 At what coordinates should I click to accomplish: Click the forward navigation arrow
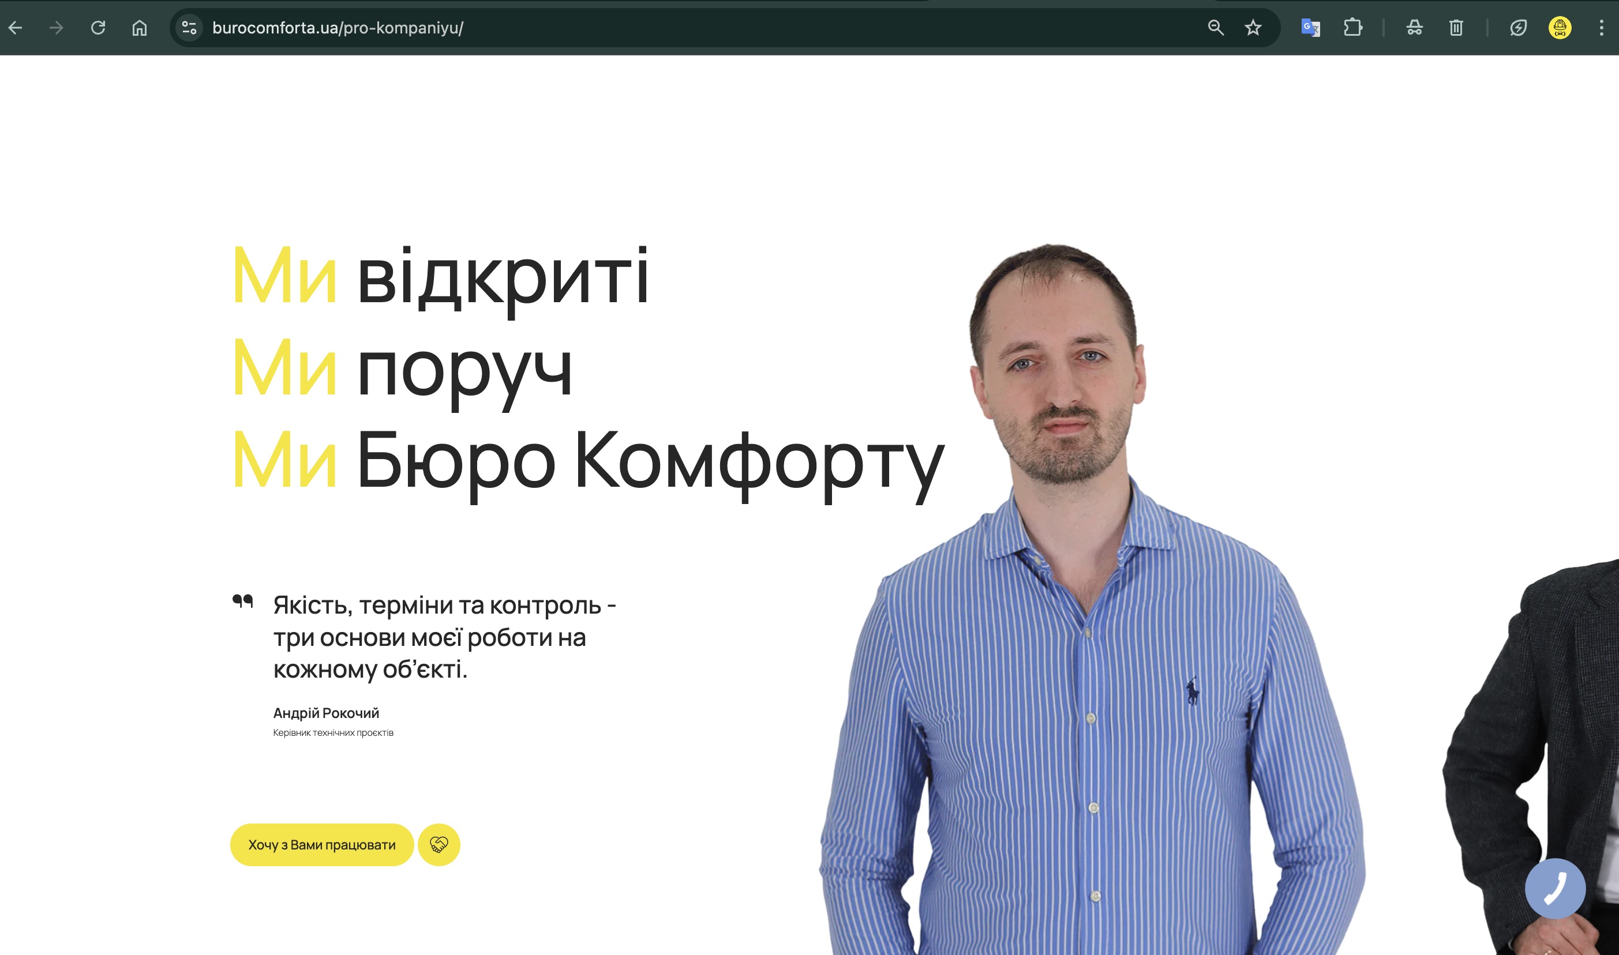tap(57, 28)
